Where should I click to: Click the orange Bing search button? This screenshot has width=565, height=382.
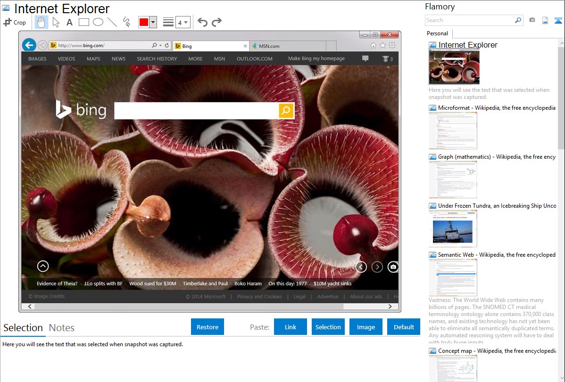pos(286,111)
